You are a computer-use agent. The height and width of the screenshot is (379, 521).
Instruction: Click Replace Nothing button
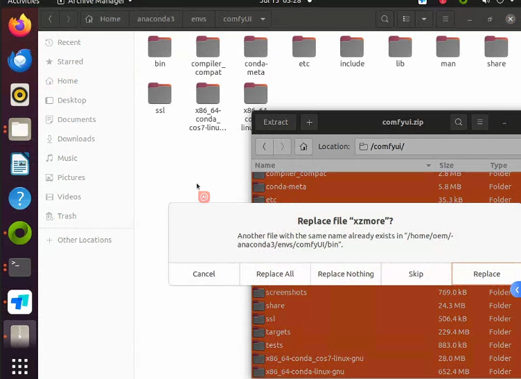click(x=346, y=274)
